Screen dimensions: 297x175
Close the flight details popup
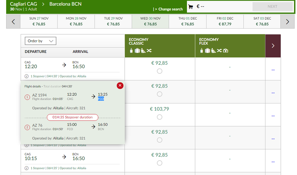click(x=120, y=85)
